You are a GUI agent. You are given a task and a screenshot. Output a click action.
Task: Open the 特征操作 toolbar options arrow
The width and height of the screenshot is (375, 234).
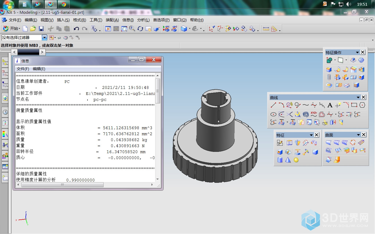pyautogui.click(x=357, y=53)
